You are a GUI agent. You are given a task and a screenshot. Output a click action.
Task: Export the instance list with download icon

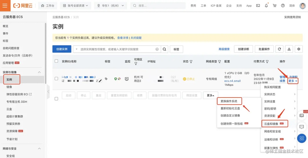point(289,49)
